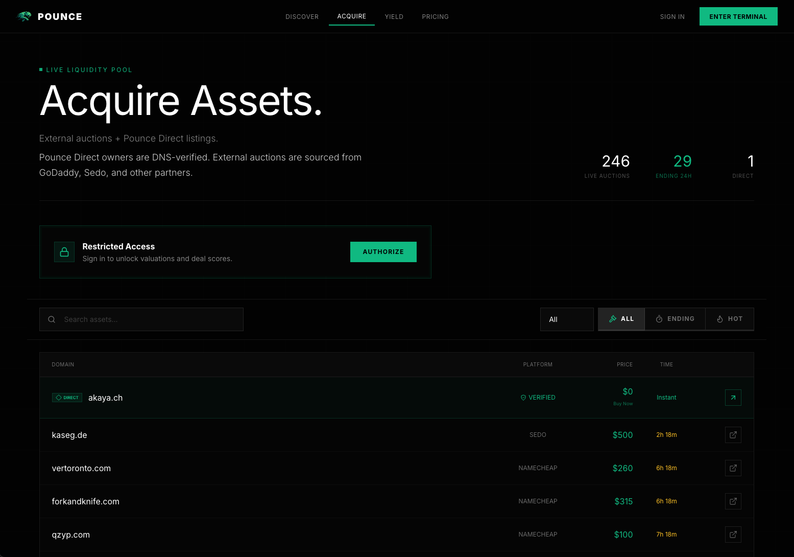Sort by the DOMAIN column header
The image size is (794, 557).
point(63,364)
